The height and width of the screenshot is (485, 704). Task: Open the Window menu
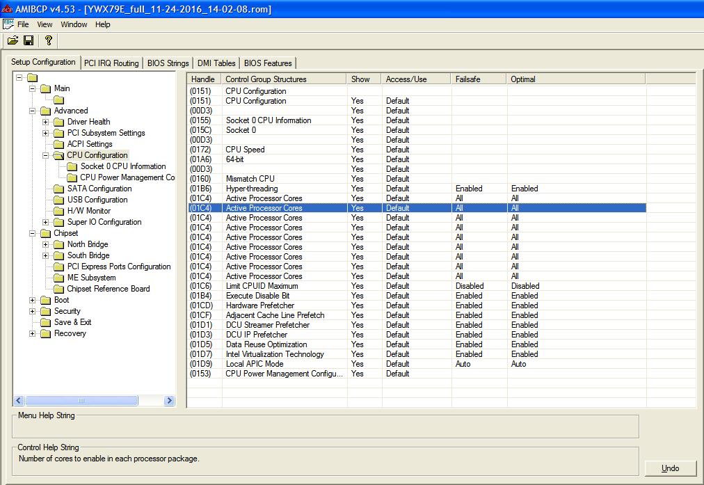point(74,24)
